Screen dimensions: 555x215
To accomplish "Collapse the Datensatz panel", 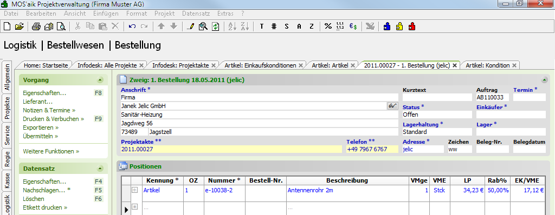I will coord(100,169).
